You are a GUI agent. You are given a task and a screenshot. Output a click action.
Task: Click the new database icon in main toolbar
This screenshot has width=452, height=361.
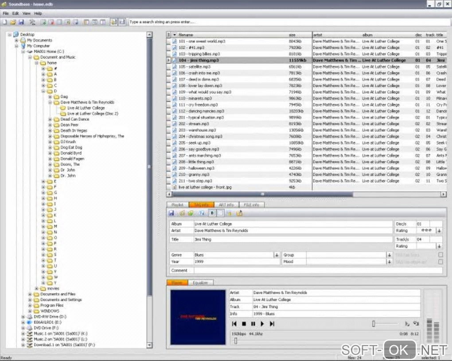click(5, 22)
